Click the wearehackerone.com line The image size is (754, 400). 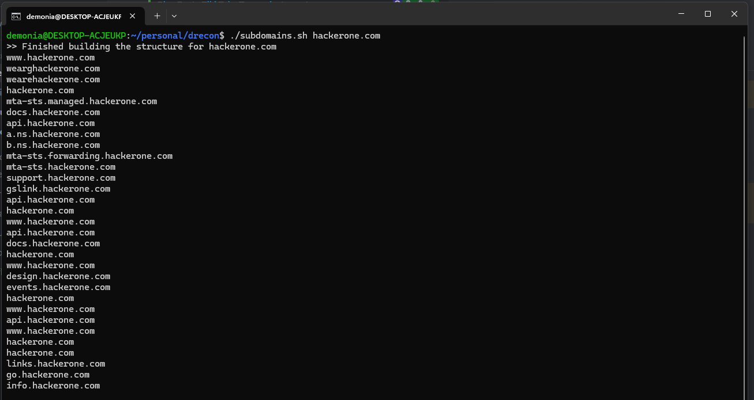tap(53, 79)
